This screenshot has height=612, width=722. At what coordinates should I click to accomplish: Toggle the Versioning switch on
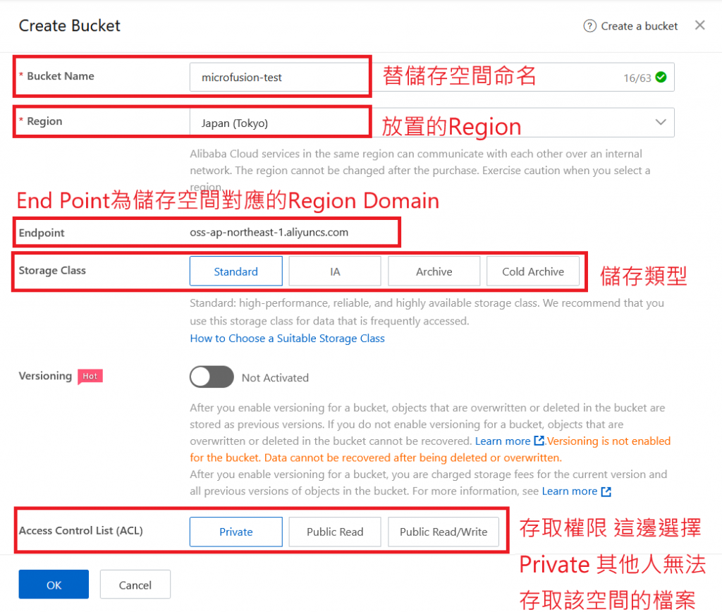pyautogui.click(x=212, y=377)
